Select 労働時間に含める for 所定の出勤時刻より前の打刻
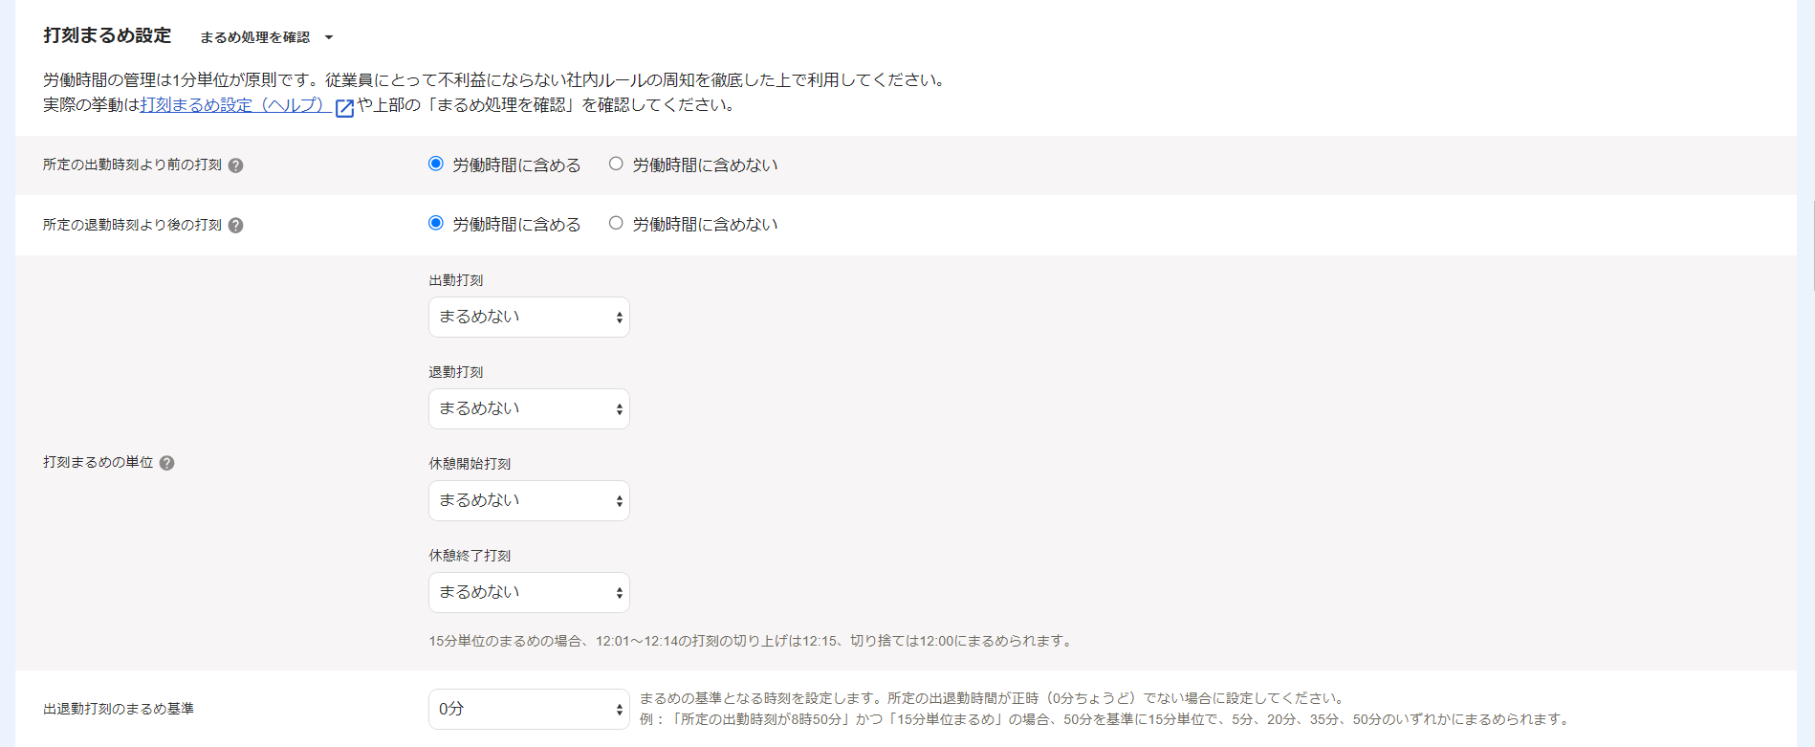Screen dimensions: 1815x747 pos(436,164)
